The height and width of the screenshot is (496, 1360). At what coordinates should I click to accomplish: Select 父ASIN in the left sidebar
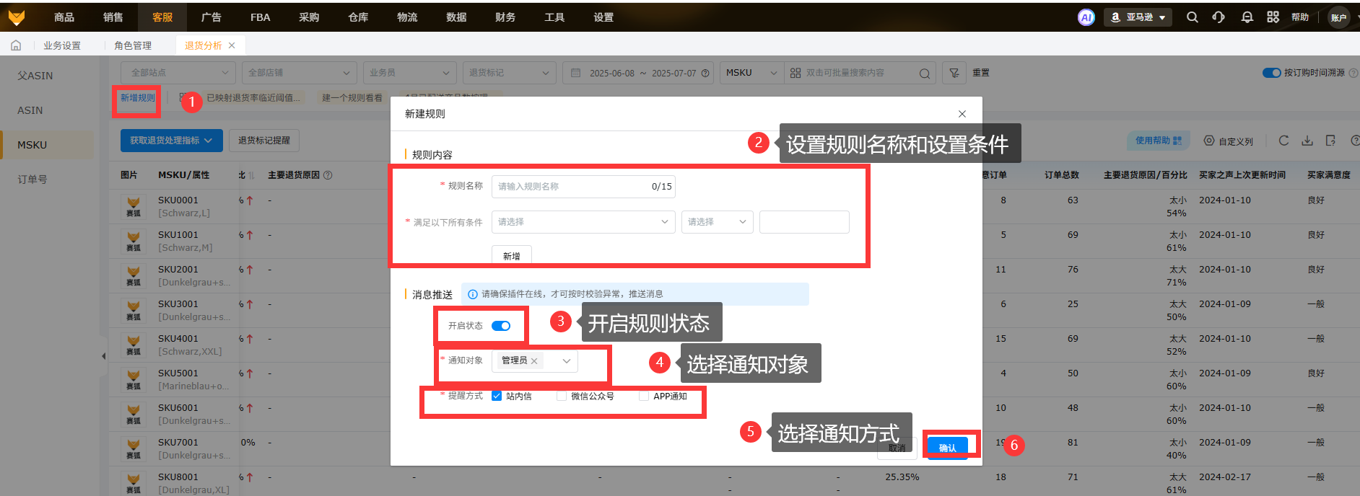[35, 76]
